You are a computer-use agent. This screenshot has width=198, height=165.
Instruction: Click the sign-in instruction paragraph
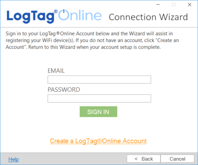(92, 40)
